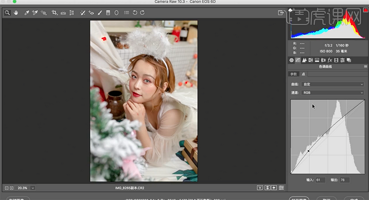Click the 20.3% zoom level field
This screenshot has width=369, height=200.
(23, 188)
